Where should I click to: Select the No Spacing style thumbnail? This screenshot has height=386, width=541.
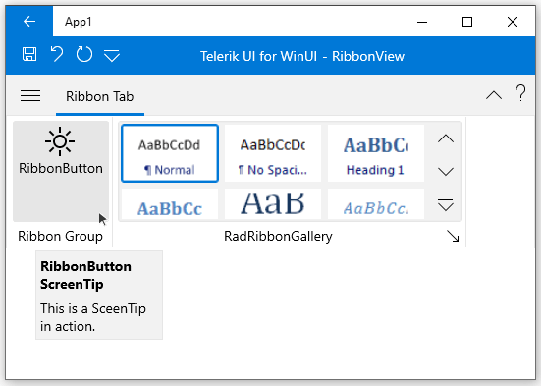tap(273, 153)
